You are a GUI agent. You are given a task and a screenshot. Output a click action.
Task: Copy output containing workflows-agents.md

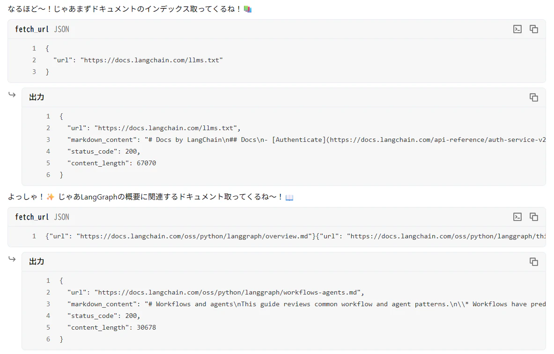pos(533,261)
